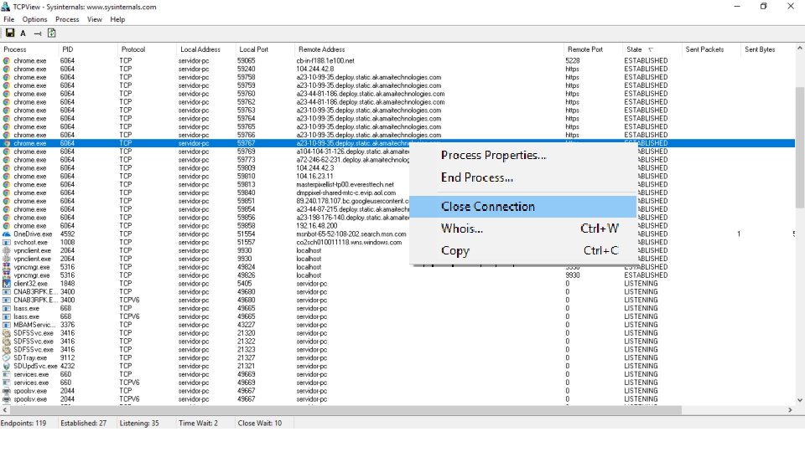Click the svchost.exe process icon
Image resolution: width=805 pixels, height=452 pixels.
click(x=6, y=243)
